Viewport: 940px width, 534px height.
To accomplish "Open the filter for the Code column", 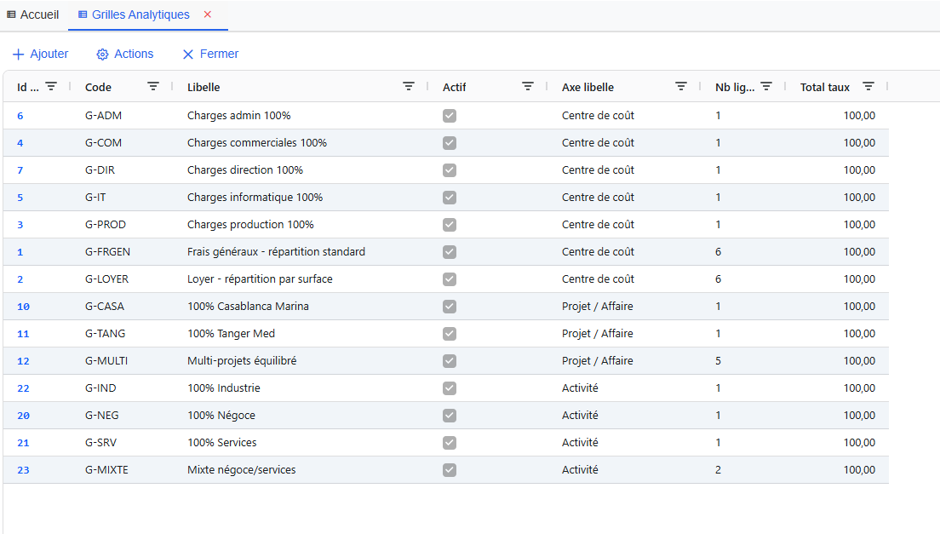I will coord(153,86).
